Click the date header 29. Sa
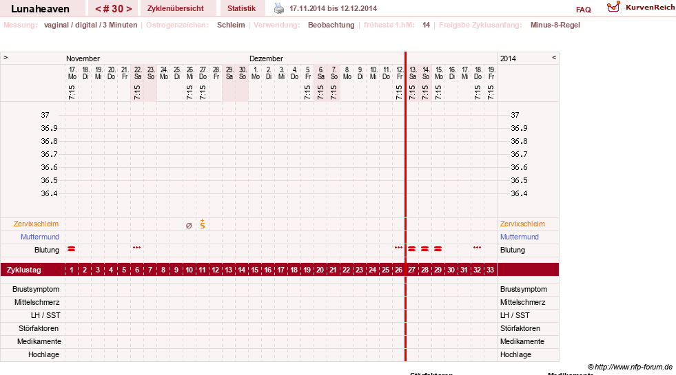Screen dimensions: 676x375 229,73
